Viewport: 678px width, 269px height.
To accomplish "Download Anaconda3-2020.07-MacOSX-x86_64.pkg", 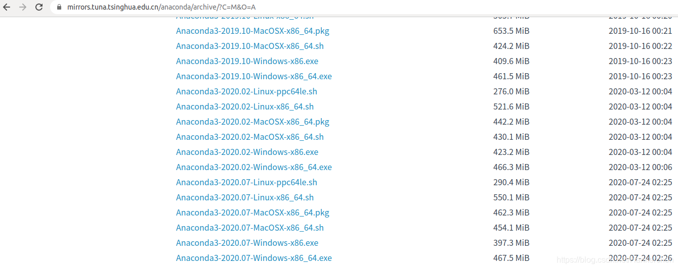I will 252,212.
